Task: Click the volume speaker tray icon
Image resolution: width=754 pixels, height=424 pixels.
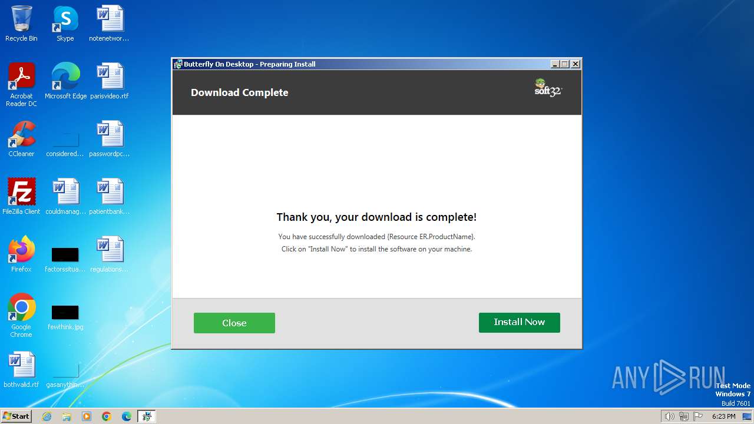Action: point(670,416)
